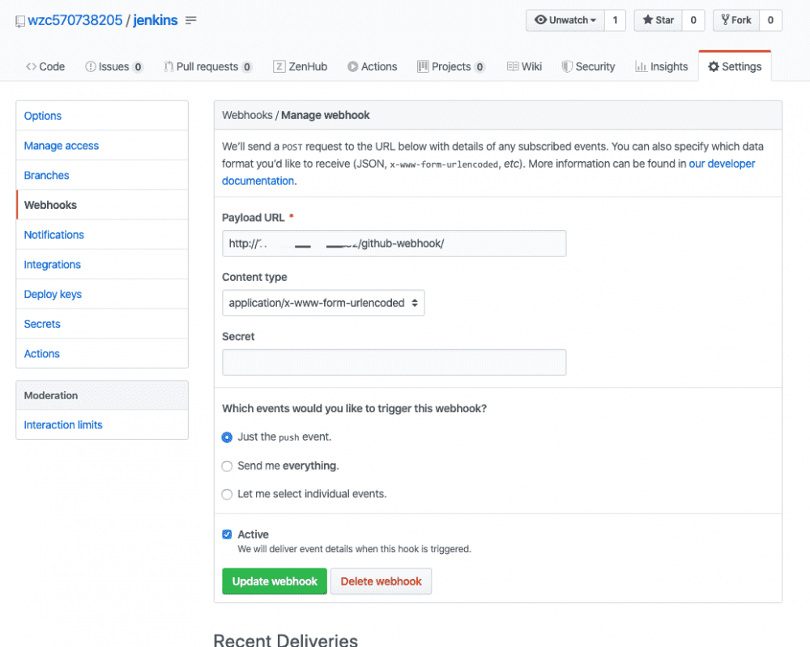Expand the Unwatch dropdown
Screen dimensions: 810x647
tap(565, 20)
